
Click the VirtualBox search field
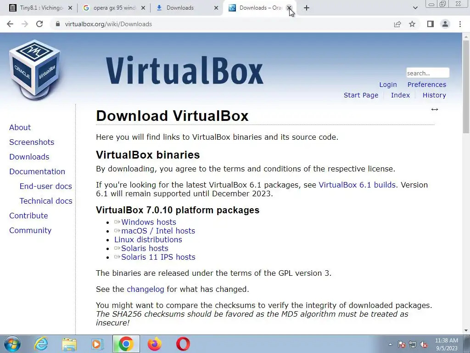[x=428, y=73]
